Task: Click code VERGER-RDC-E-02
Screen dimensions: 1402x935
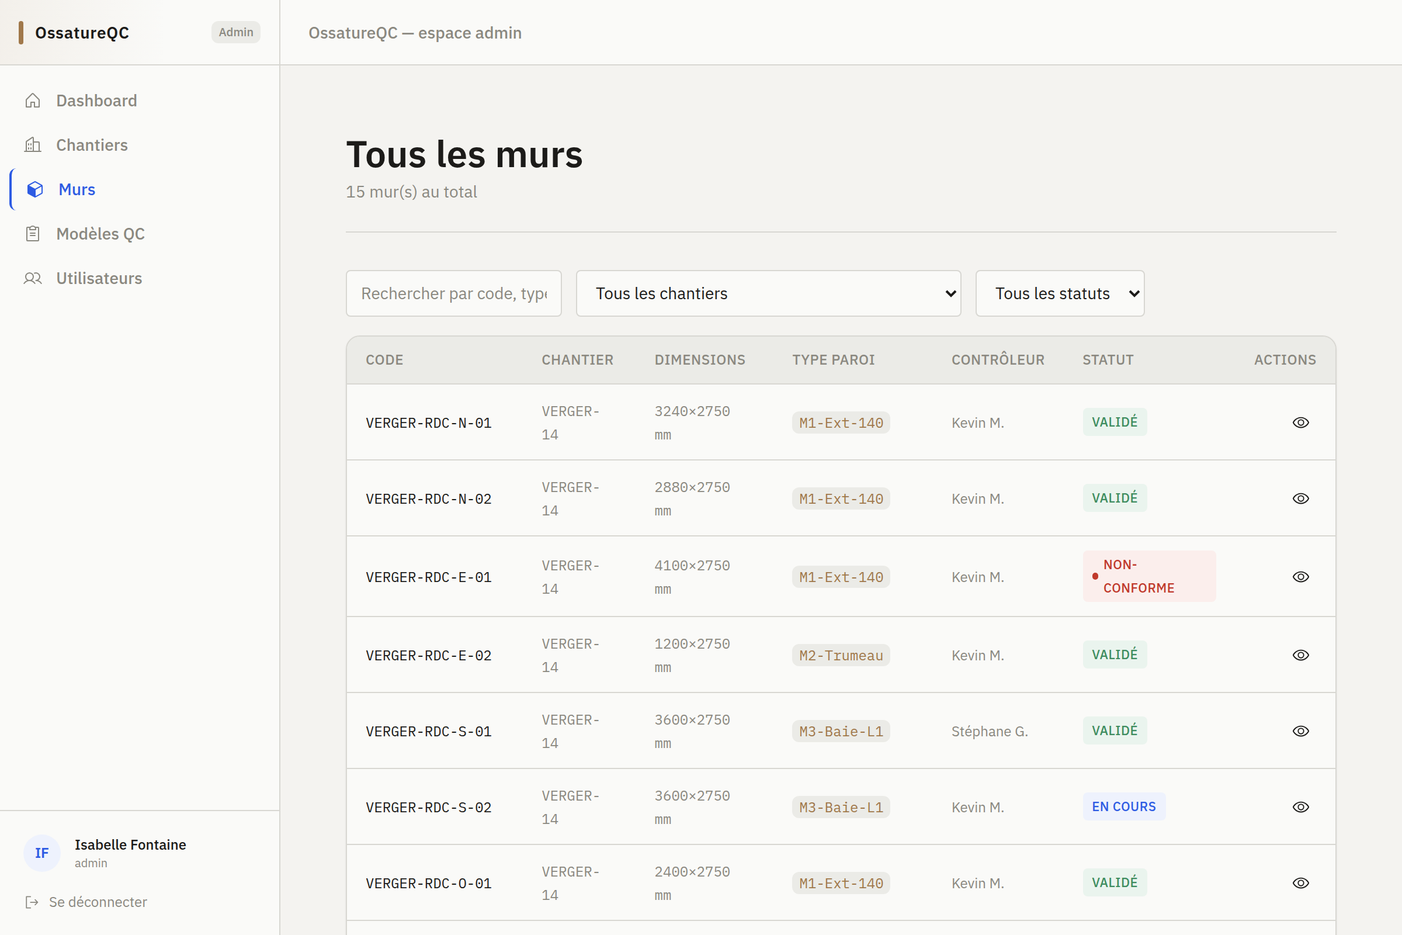Action: (x=429, y=655)
